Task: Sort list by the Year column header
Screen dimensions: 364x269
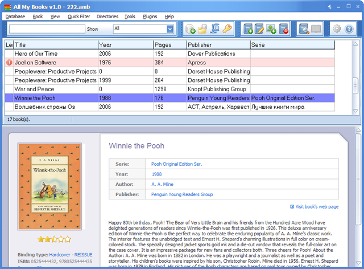Action: point(126,44)
